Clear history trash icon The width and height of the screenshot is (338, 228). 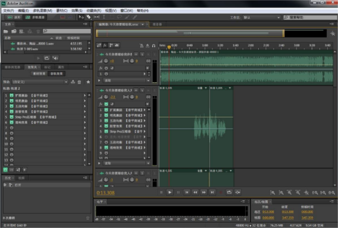click(88, 218)
